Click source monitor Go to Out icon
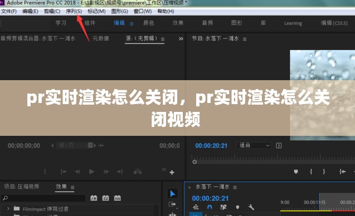The image size is (355, 216). click(120, 172)
